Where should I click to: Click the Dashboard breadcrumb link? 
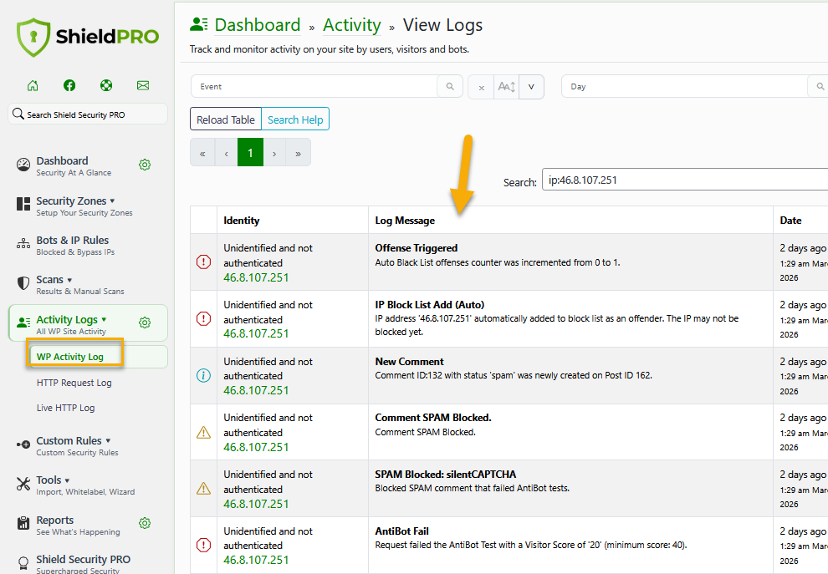[257, 25]
